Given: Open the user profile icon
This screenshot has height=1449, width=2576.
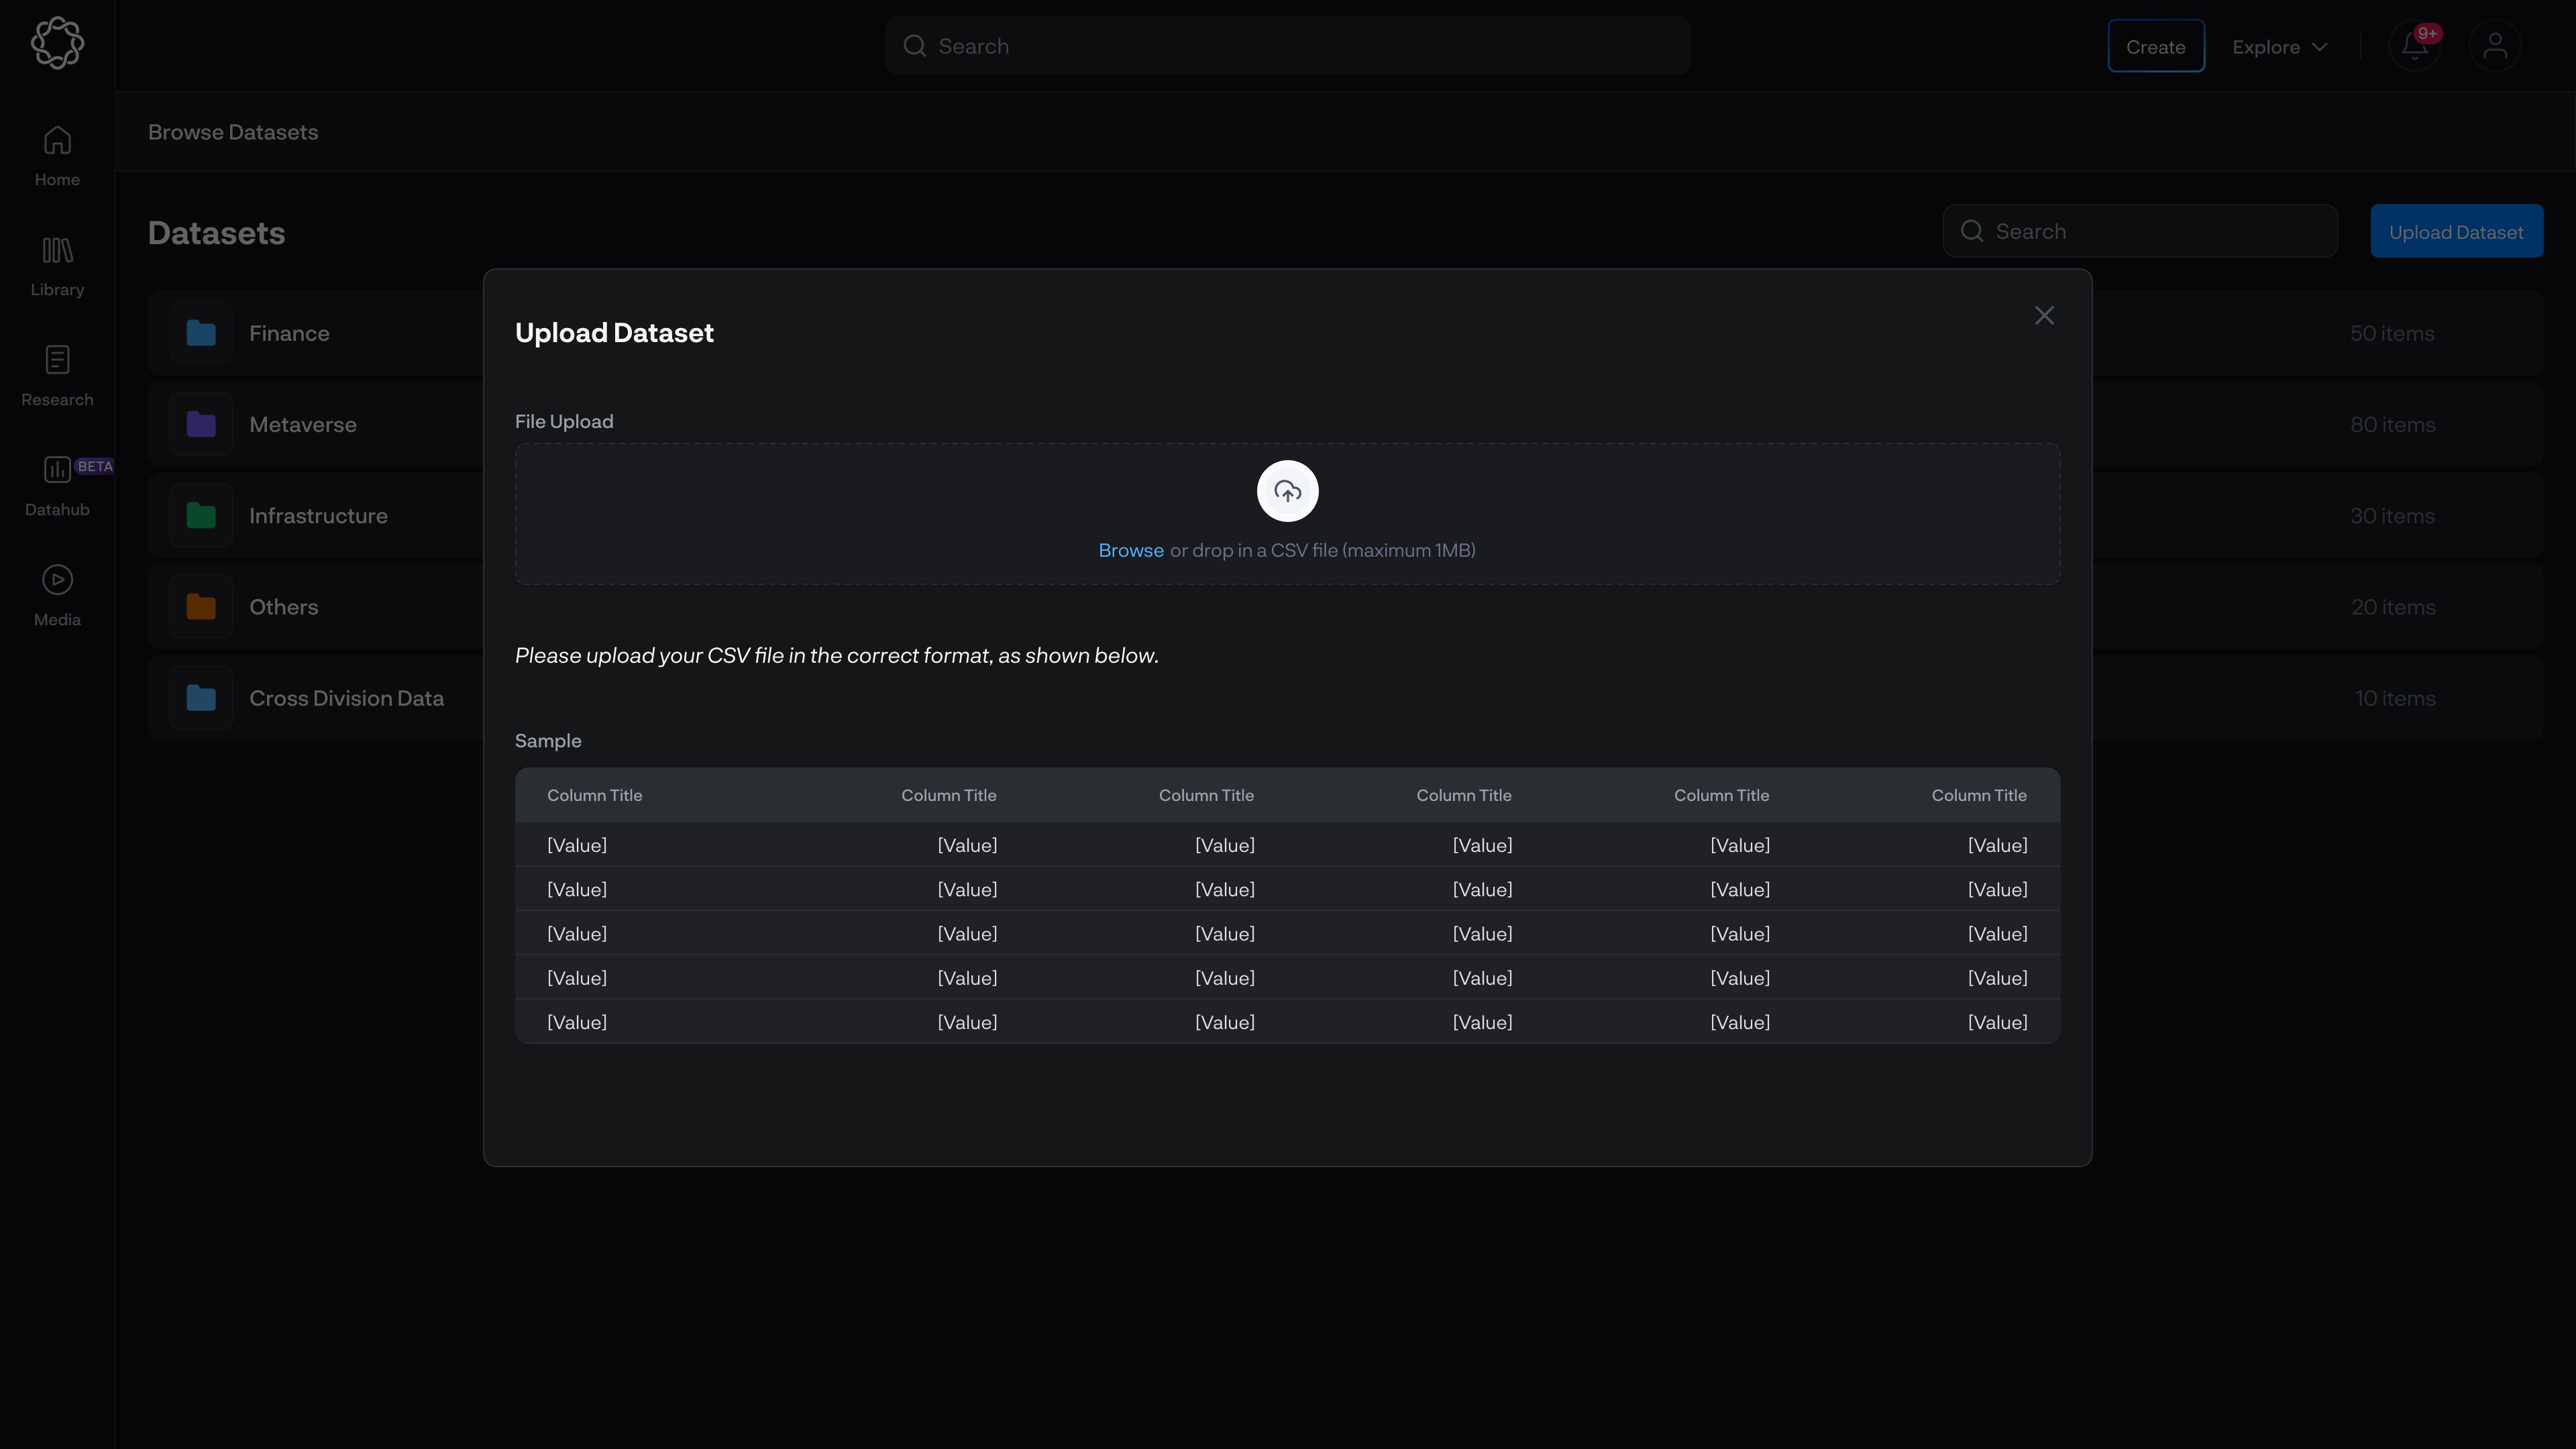Looking at the screenshot, I should pos(2494,47).
